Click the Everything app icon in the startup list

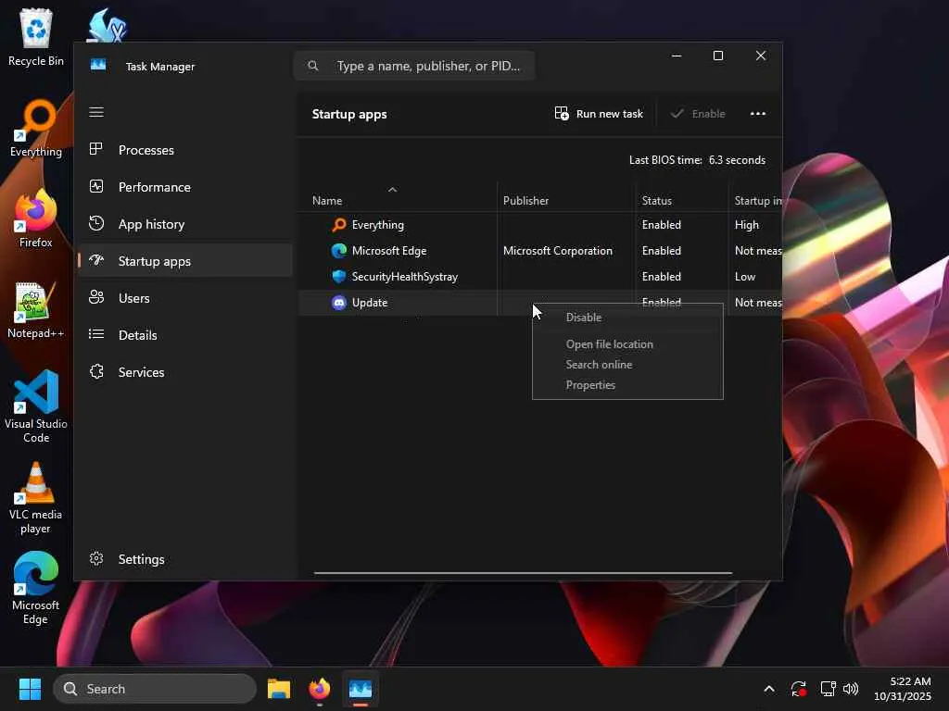tap(339, 225)
